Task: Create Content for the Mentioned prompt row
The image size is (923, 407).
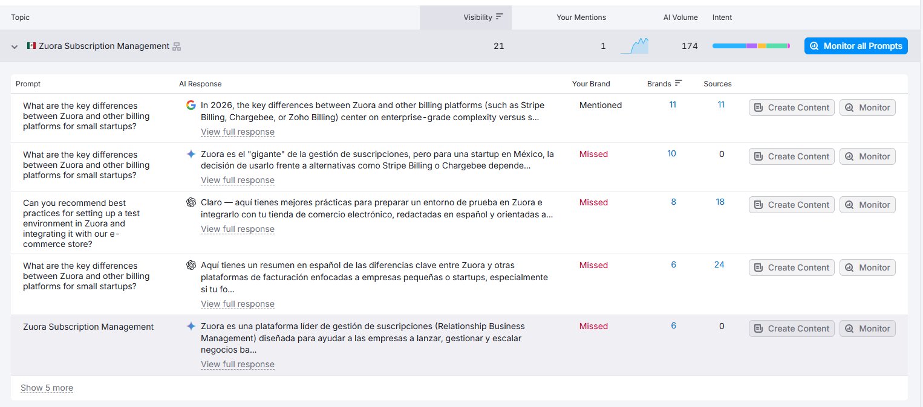Action: (x=792, y=107)
